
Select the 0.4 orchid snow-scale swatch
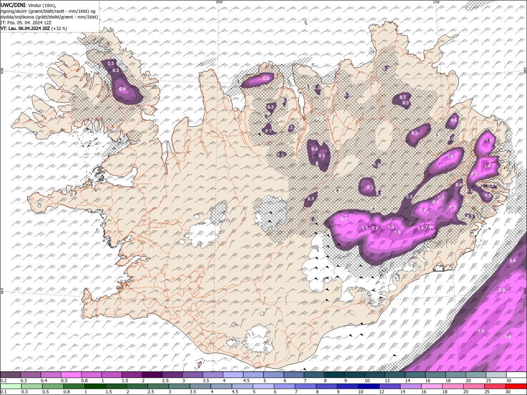click(x=51, y=375)
